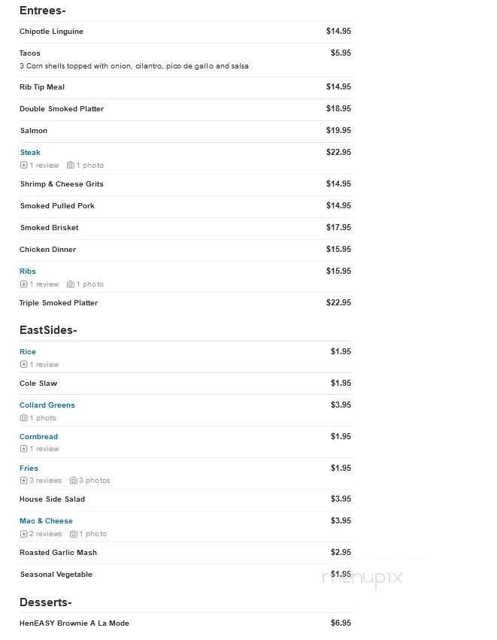Open the Steak menu item link
The width and height of the screenshot is (497, 640).
[30, 152]
